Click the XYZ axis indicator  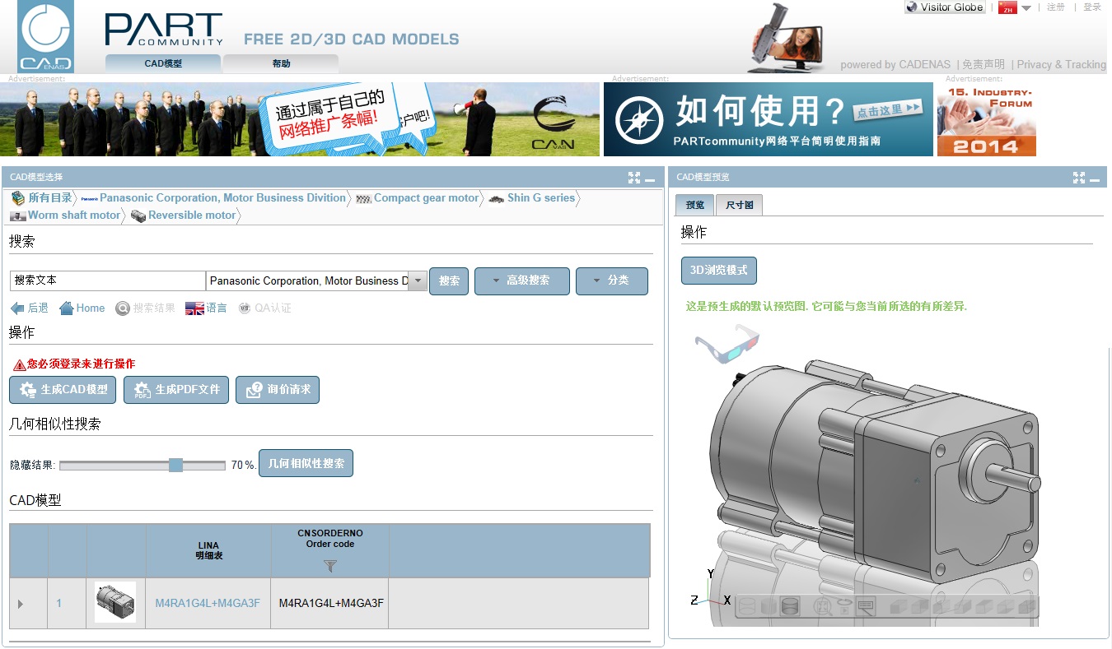coord(710,589)
